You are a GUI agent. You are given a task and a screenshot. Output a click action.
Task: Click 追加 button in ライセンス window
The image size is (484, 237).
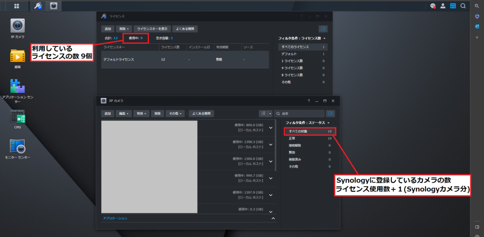tap(108, 29)
